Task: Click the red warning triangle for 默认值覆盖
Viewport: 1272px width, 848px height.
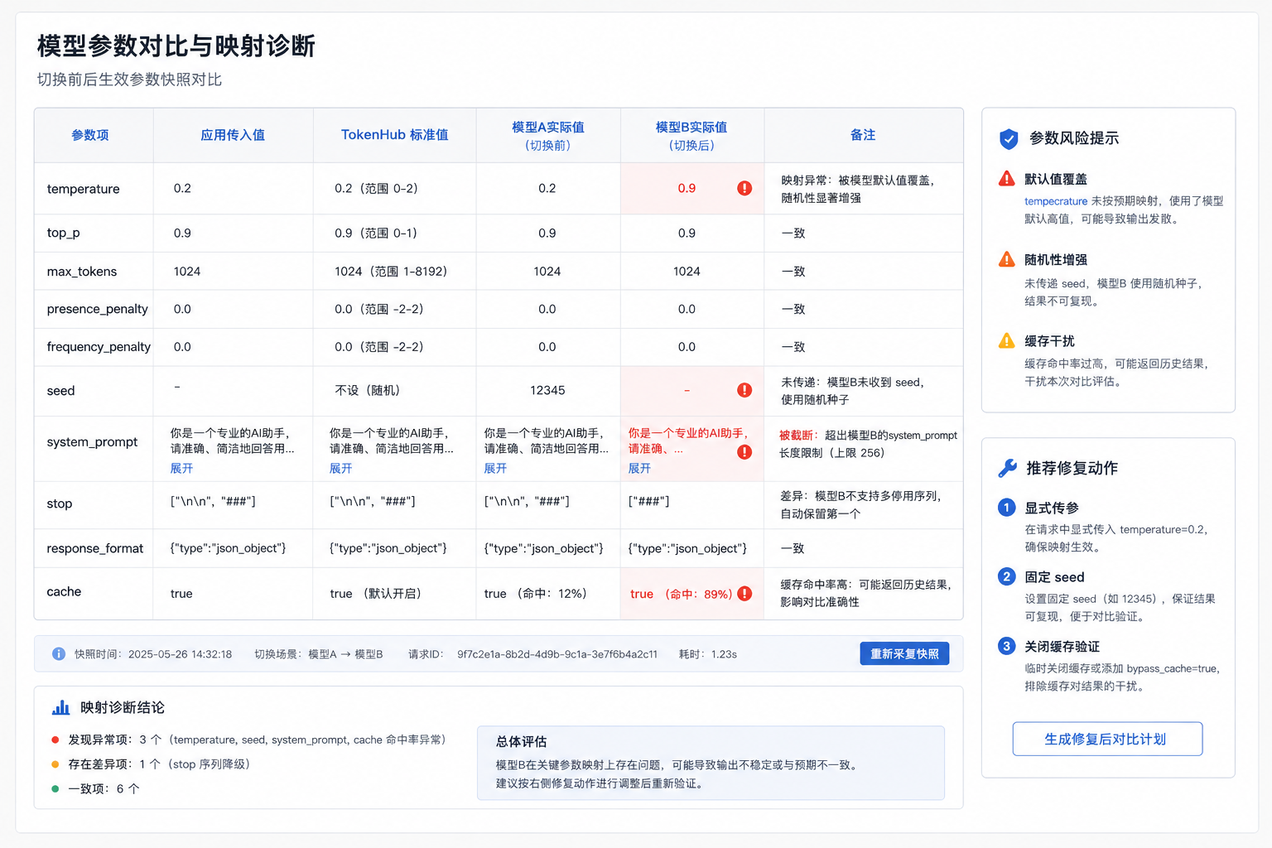Action: [1006, 178]
